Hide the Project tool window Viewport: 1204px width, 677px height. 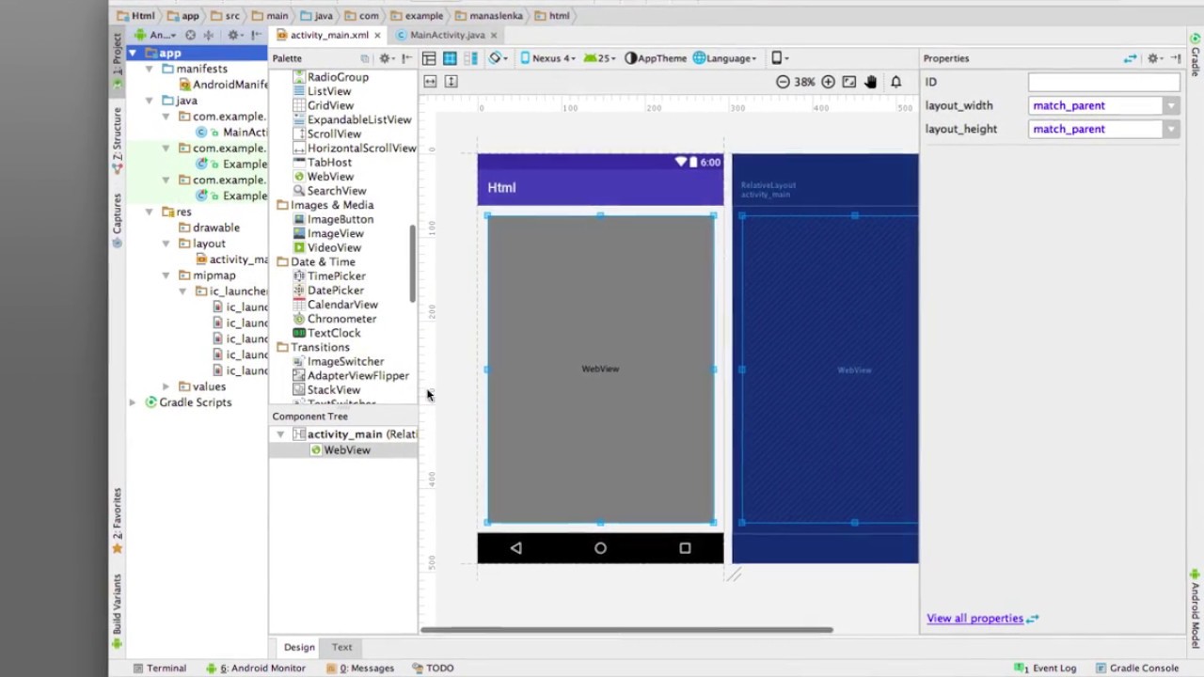(x=256, y=35)
